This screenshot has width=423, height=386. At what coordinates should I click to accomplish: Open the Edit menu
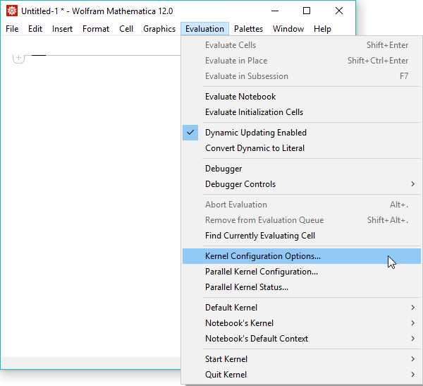35,29
